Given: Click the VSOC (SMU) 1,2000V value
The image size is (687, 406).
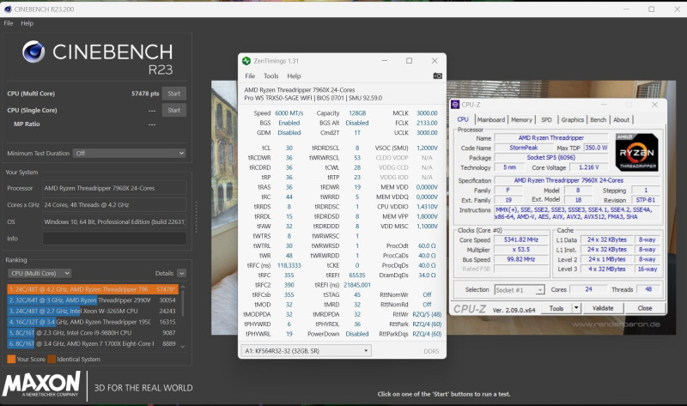Looking at the screenshot, I should point(427,148).
